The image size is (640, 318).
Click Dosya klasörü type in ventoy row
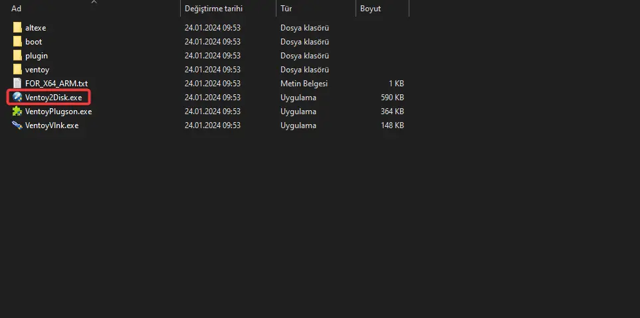tap(304, 70)
